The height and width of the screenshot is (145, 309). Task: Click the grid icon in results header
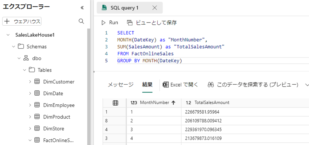(x=115, y=103)
